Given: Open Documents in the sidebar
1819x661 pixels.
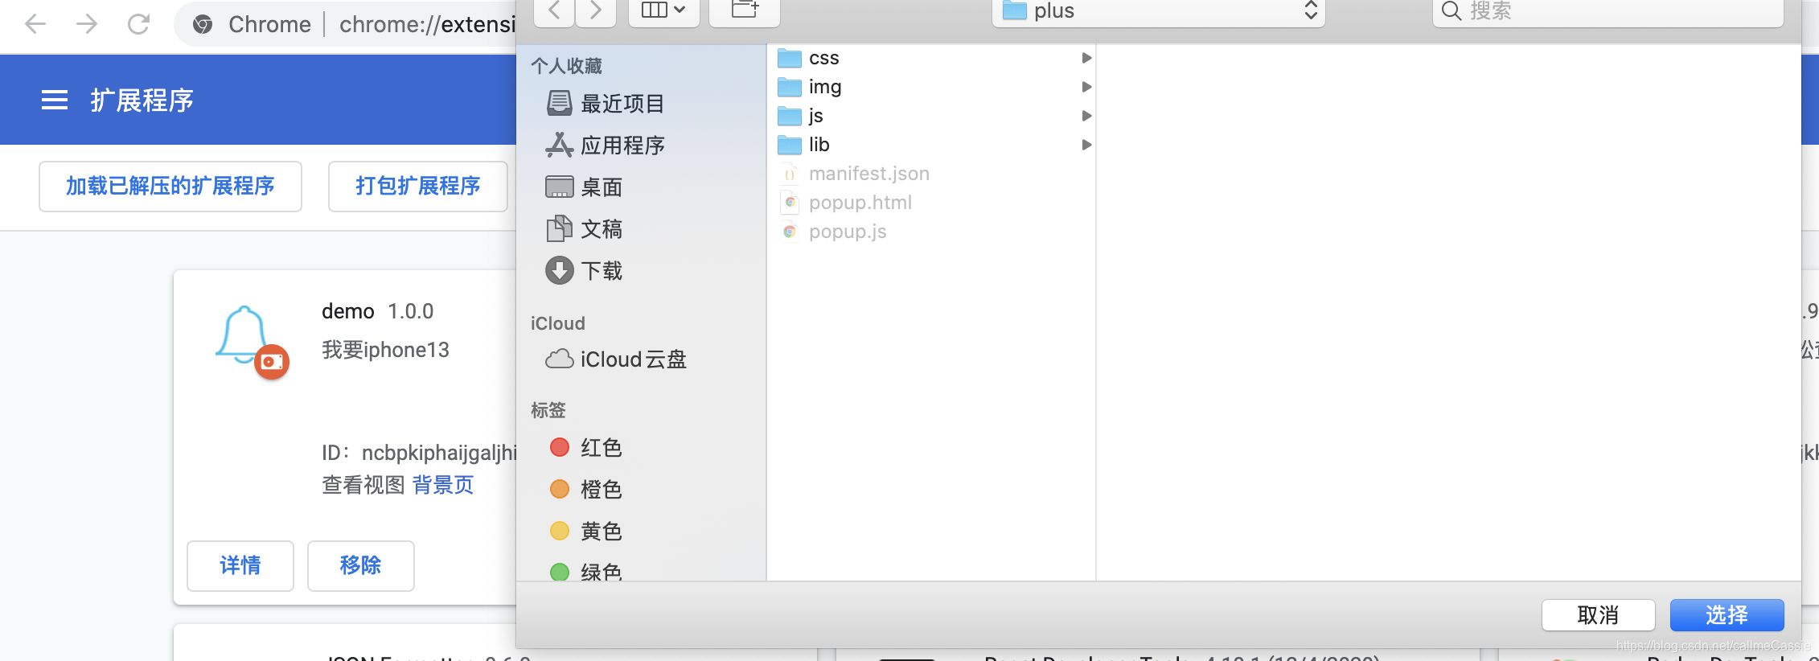Looking at the screenshot, I should [584, 229].
